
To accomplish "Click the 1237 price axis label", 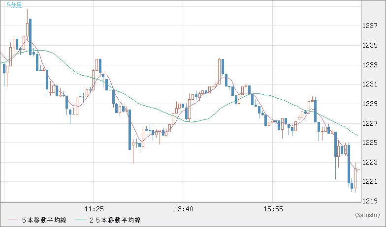I will pyautogui.click(x=370, y=26).
